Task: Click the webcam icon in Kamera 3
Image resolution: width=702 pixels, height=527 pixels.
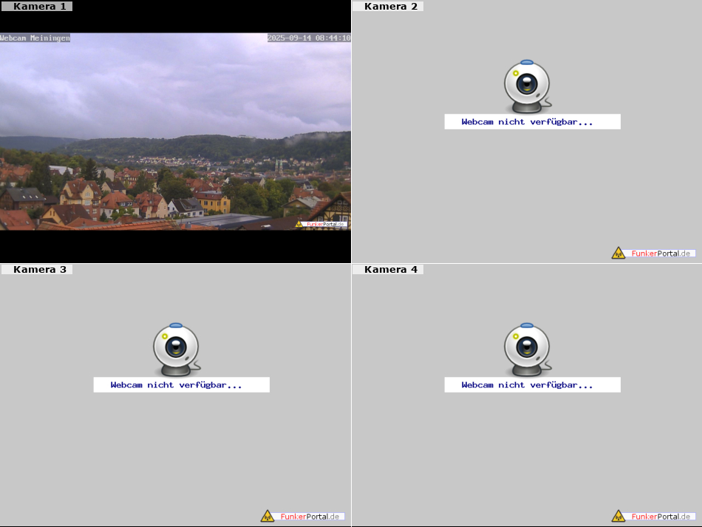Action: pyautogui.click(x=177, y=350)
